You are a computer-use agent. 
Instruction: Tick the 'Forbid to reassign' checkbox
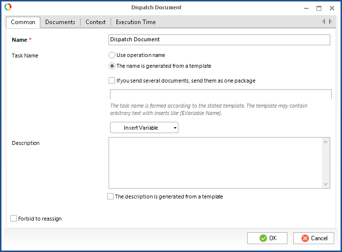click(14, 219)
